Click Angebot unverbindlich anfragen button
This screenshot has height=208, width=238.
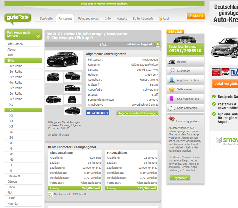point(138,113)
